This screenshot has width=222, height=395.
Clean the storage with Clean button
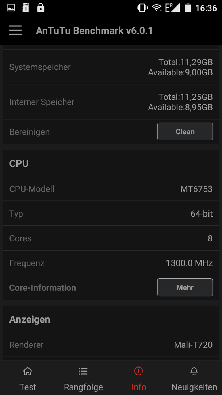point(185,132)
